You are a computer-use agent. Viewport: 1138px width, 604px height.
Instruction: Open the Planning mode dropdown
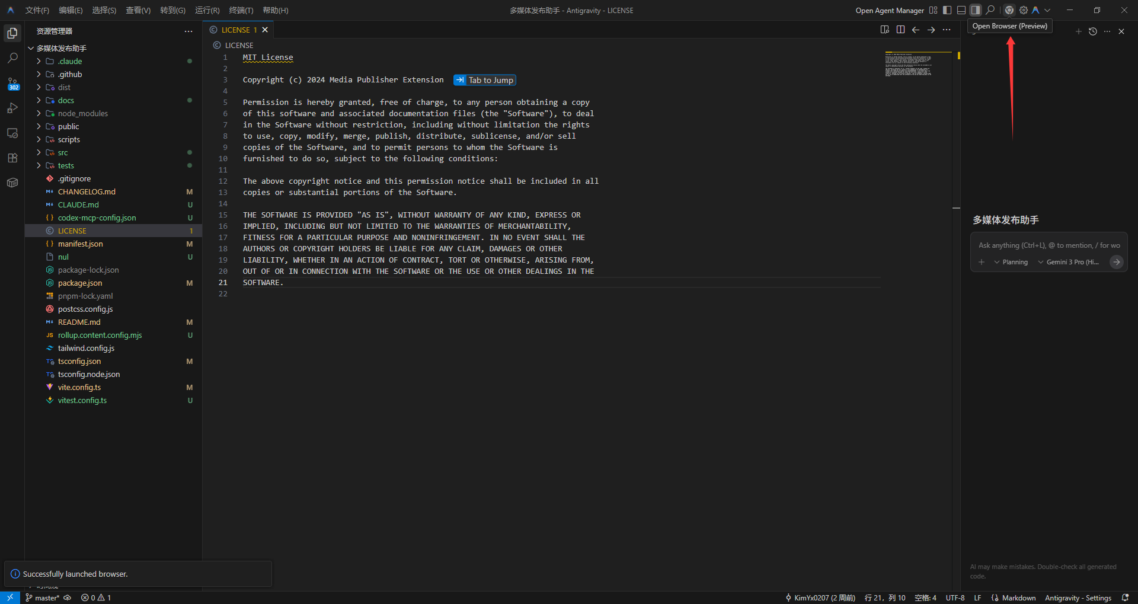point(1011,262)
